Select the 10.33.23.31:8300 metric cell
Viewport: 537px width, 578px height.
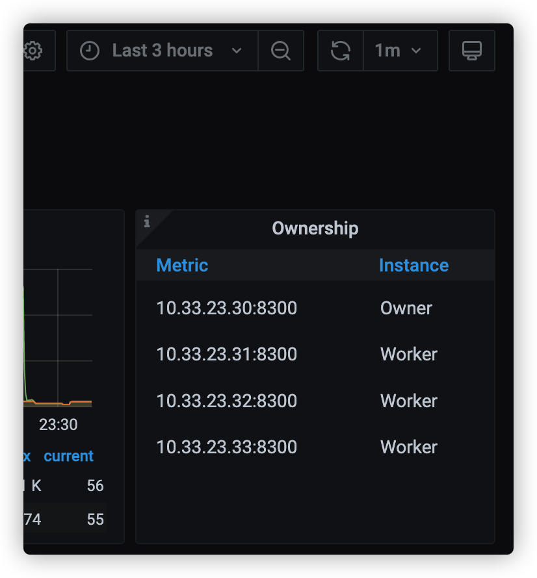(226, 354)
